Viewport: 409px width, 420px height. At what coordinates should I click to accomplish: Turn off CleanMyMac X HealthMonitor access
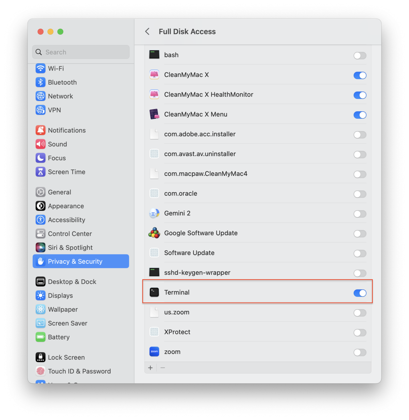point(360,95)
